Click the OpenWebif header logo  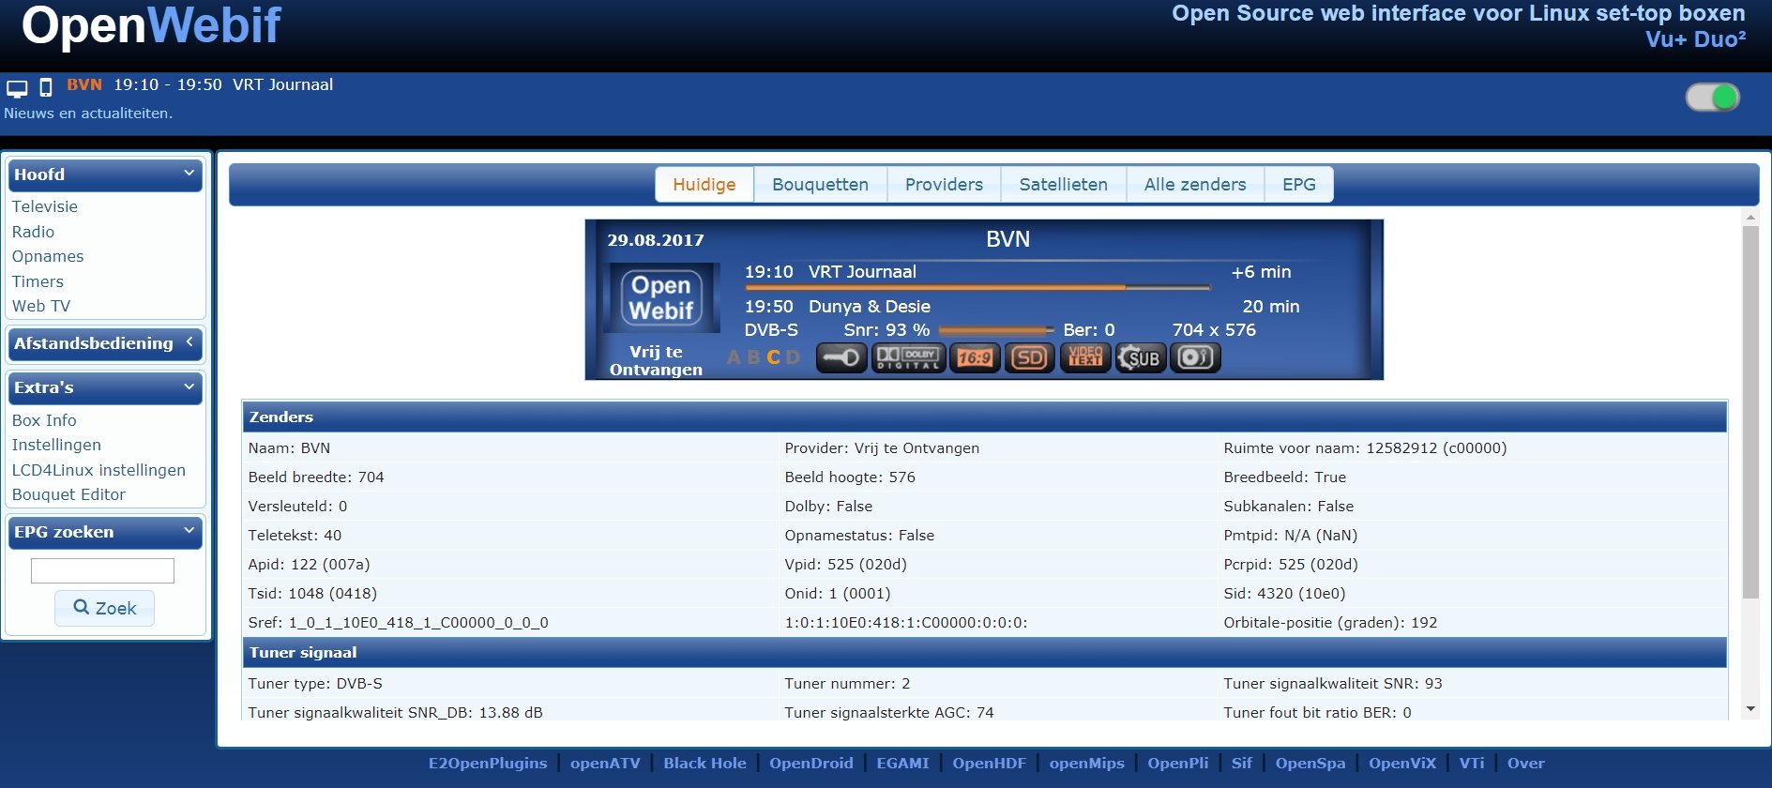(151, 25)
